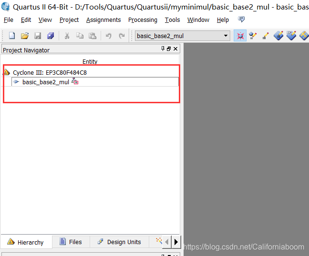Open the project entity dropdown basic_base2_mul
This screenshot has height=256, width=309.
183,36
